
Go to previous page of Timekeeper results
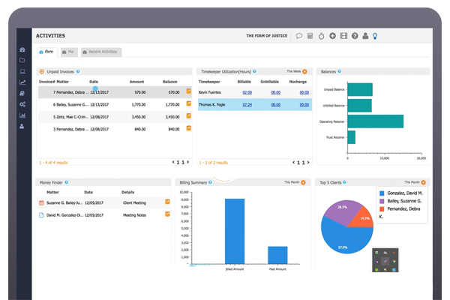point(293,163)
